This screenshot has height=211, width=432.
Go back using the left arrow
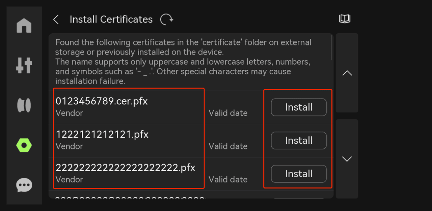click(56, 20)
